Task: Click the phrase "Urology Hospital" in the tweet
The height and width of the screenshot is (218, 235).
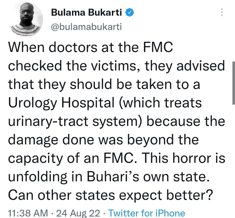Action: click(x=61, y=103)
